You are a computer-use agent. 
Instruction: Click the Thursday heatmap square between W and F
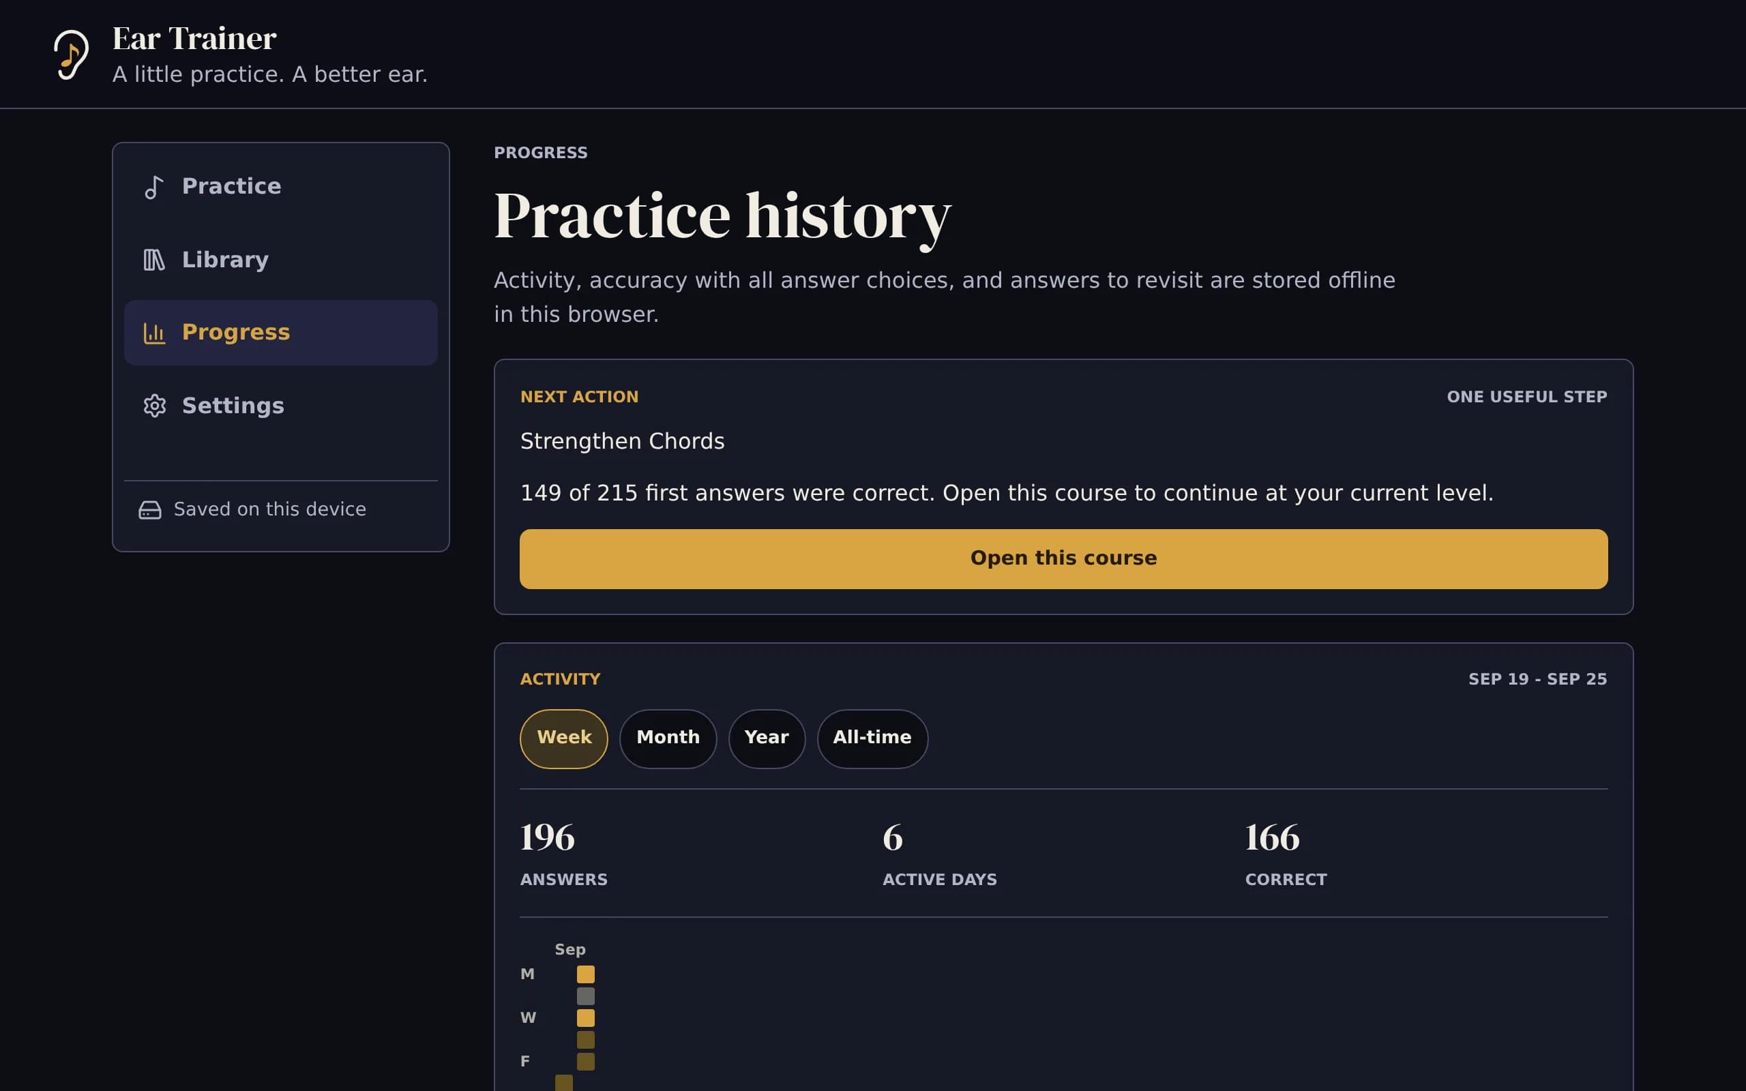pos(586,1039)
